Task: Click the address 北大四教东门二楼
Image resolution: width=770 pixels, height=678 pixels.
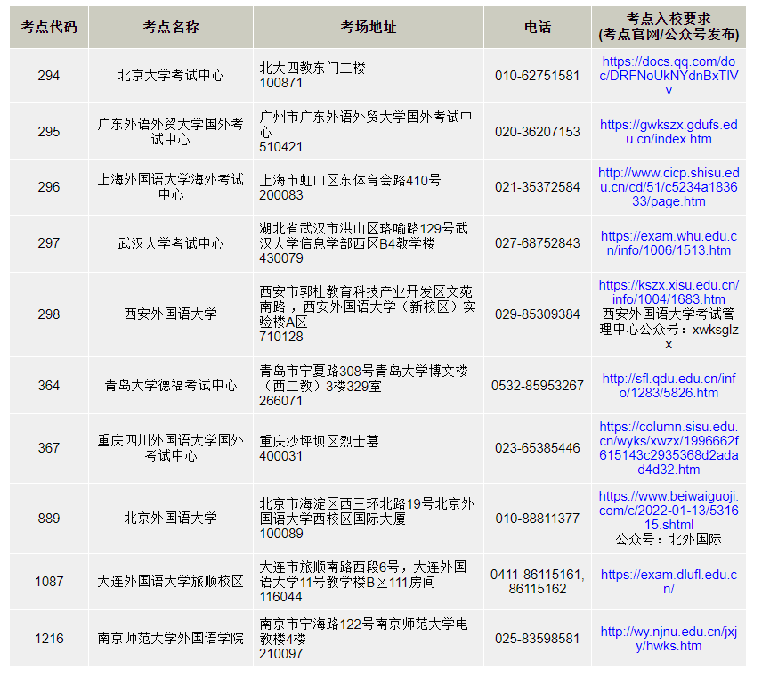Action: tap(312, 68)
